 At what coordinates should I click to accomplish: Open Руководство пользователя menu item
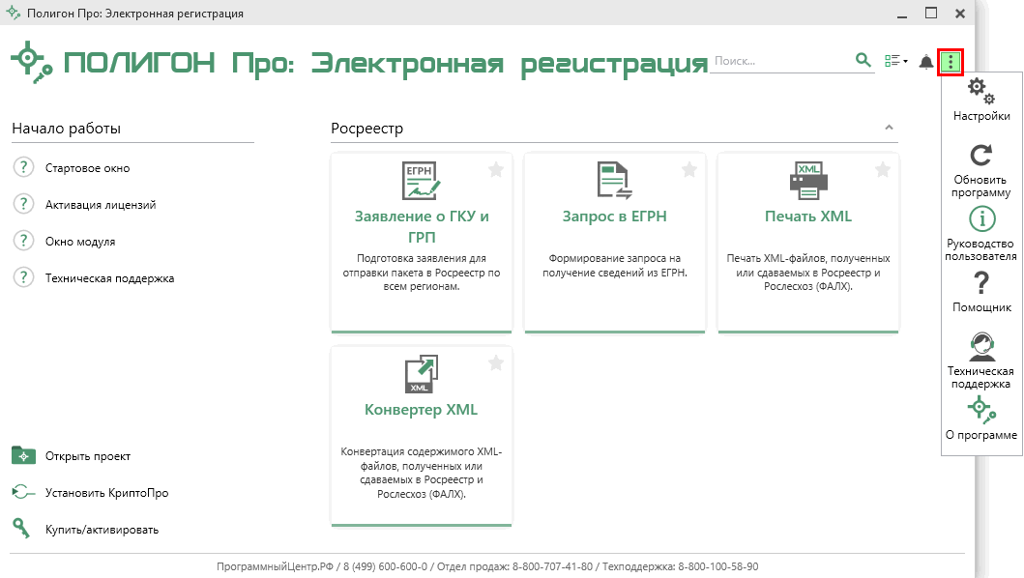point(981,235)
